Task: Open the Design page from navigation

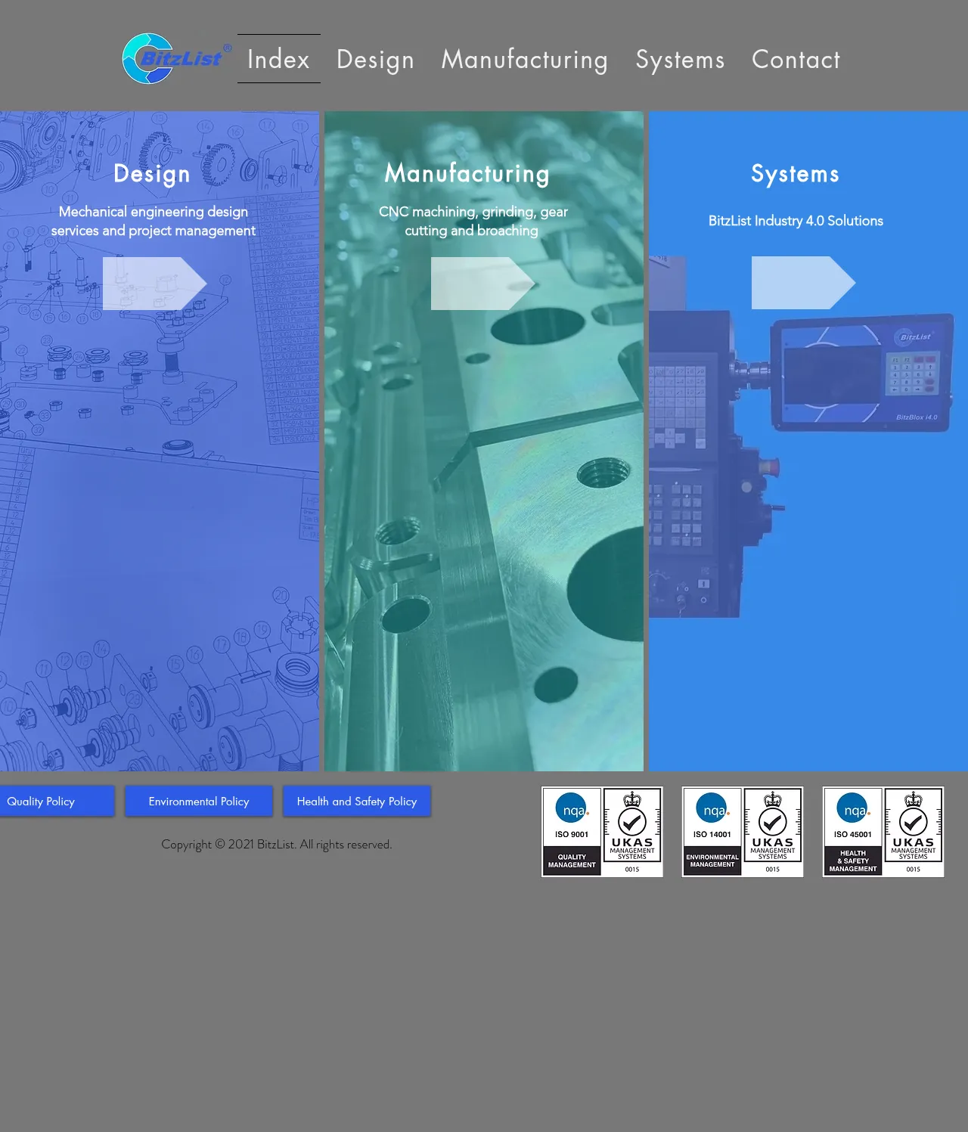Action: (x=375, y=59)
